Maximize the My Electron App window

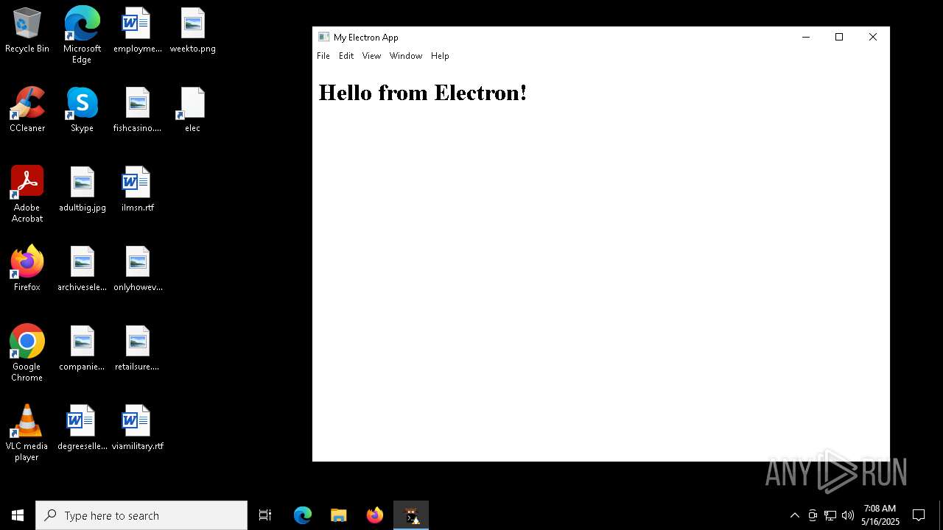coord(839,37)
